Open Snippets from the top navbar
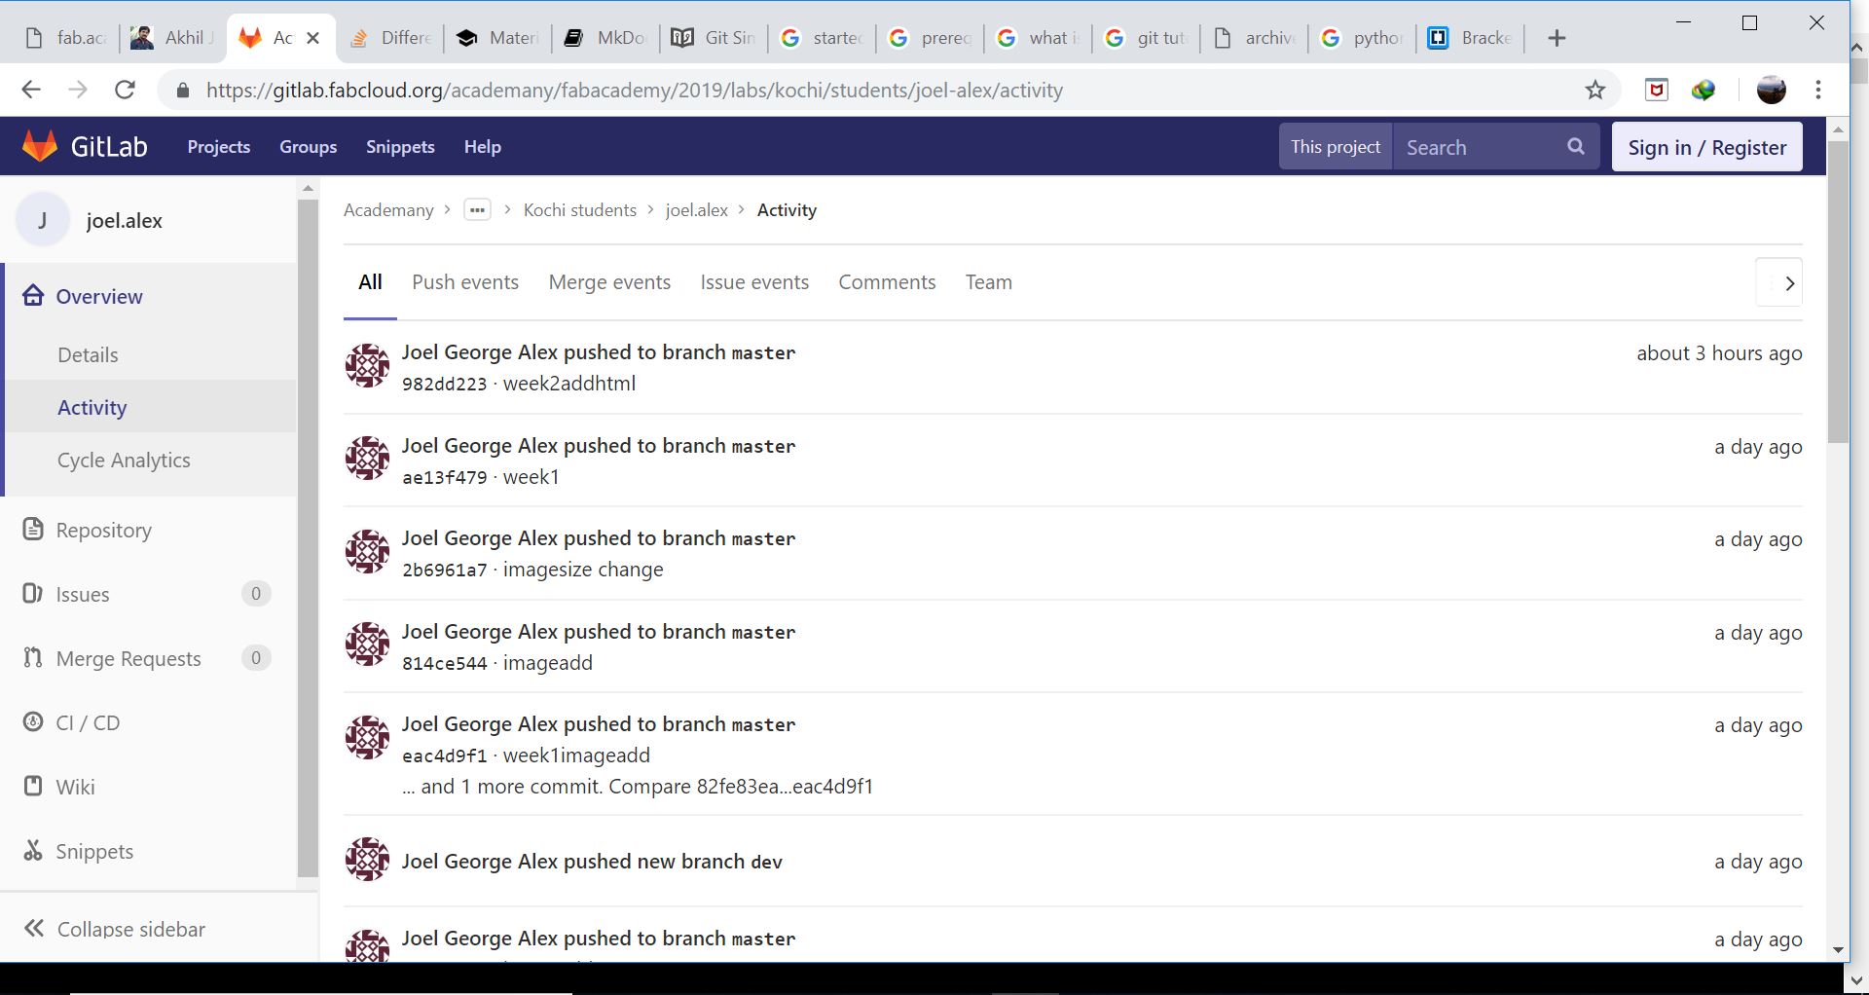The image size is (1869, 995). coord(400,147)
